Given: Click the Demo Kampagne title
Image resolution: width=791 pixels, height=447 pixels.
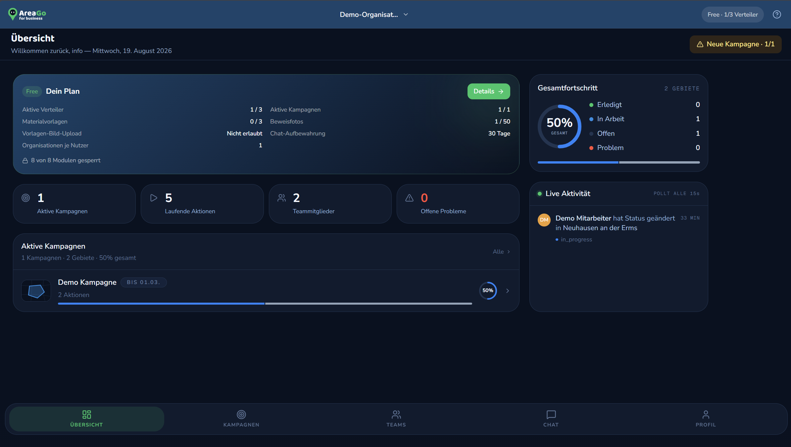Looking at the screenshot, I should pyautogui.click(x=87, y=282).
